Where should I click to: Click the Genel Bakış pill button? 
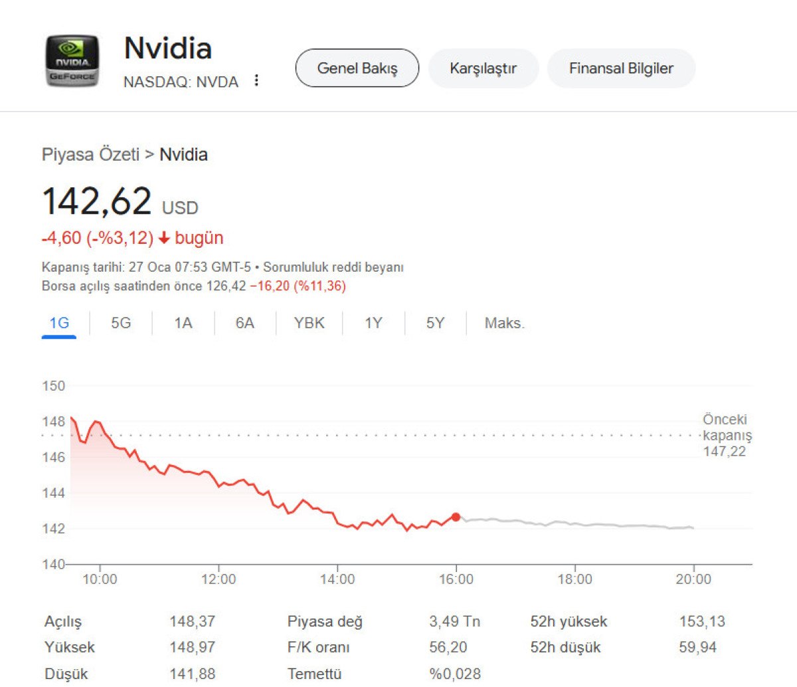tap(357, 67)
